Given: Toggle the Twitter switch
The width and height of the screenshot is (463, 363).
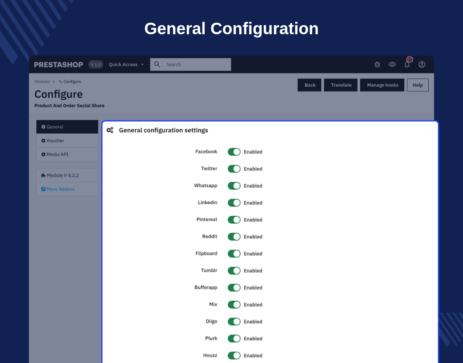Looking at the screenshot, I should (234, 169).
